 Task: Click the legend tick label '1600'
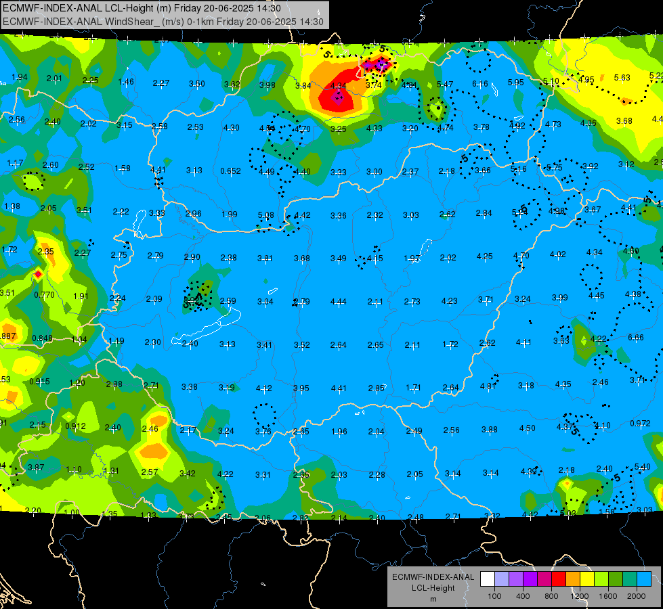coord(607,596)
